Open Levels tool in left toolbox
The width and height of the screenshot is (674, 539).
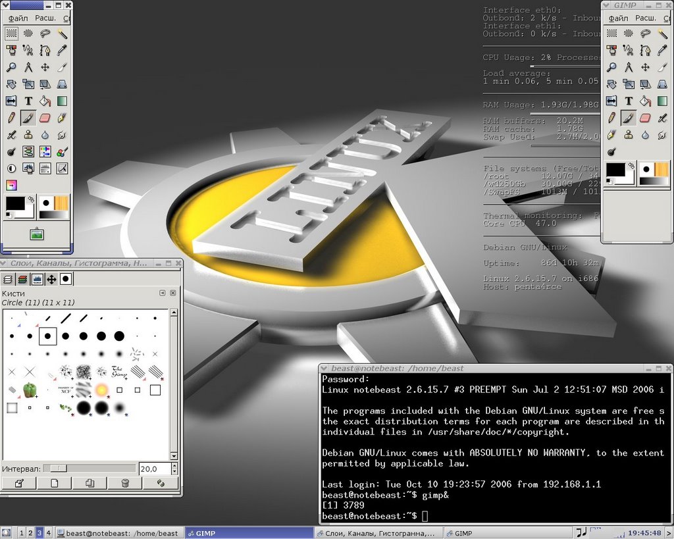[45, 168]
